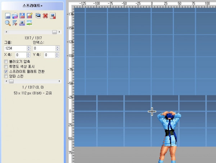216x163 pixels.
Task: Click the magnifying glass search icon
Action: tap(8, 23)
